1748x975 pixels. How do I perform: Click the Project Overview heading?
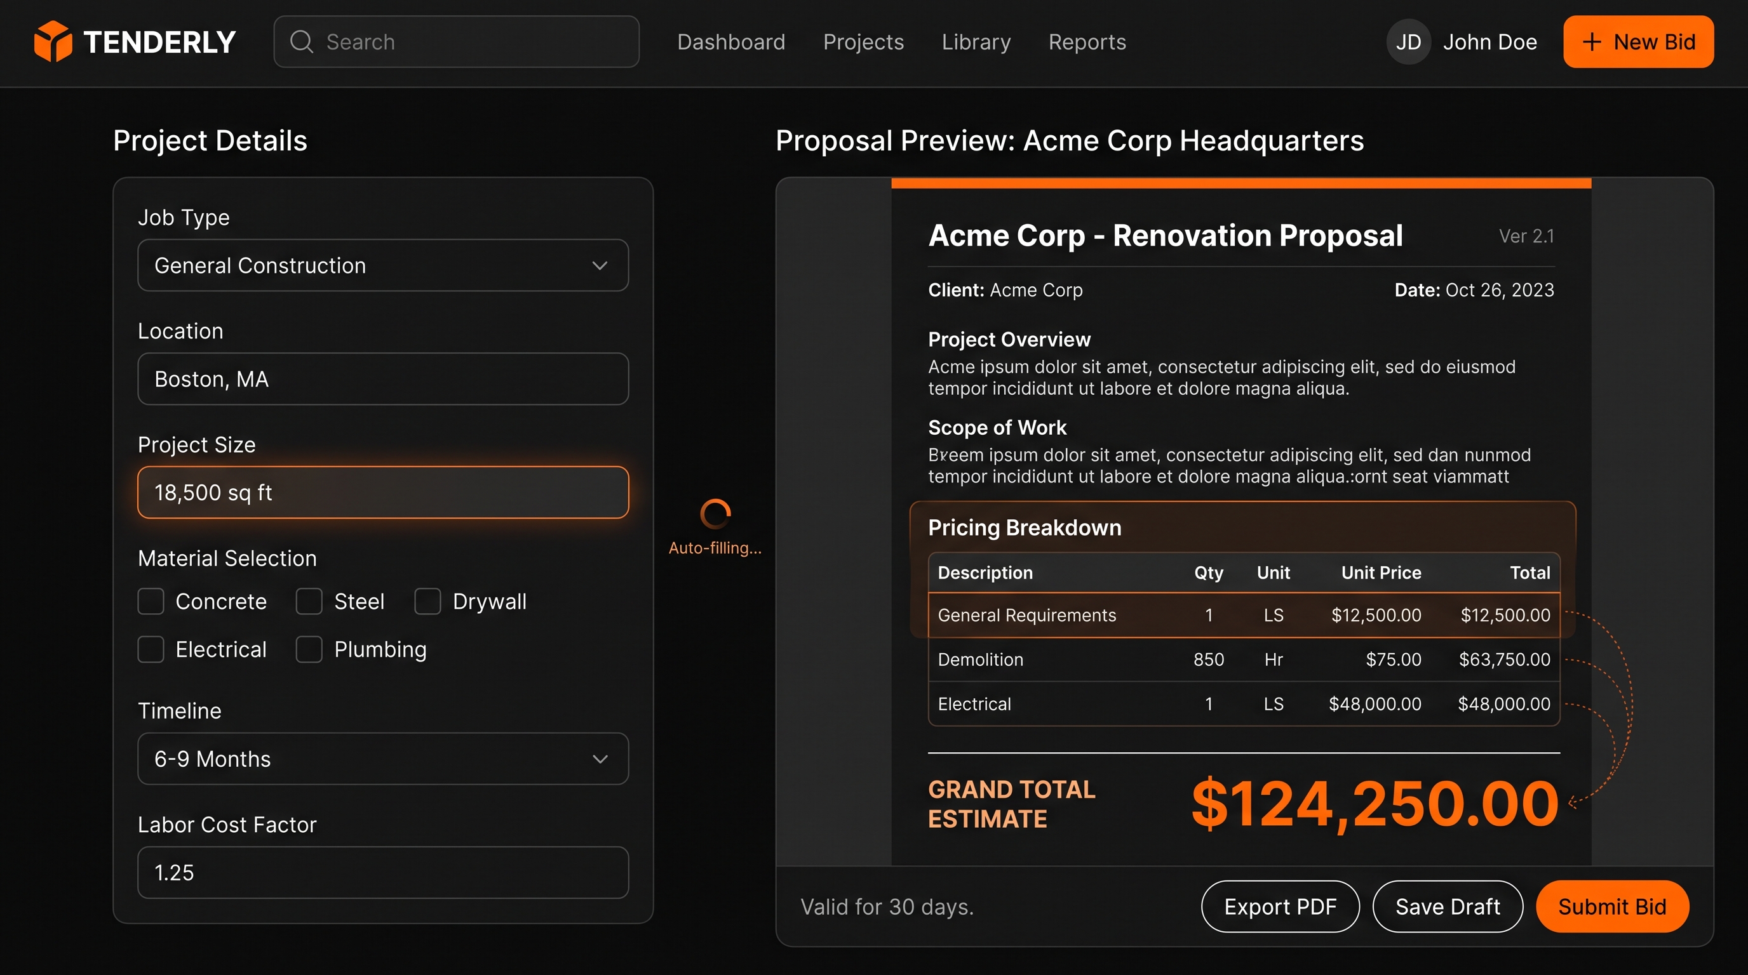1009,339
